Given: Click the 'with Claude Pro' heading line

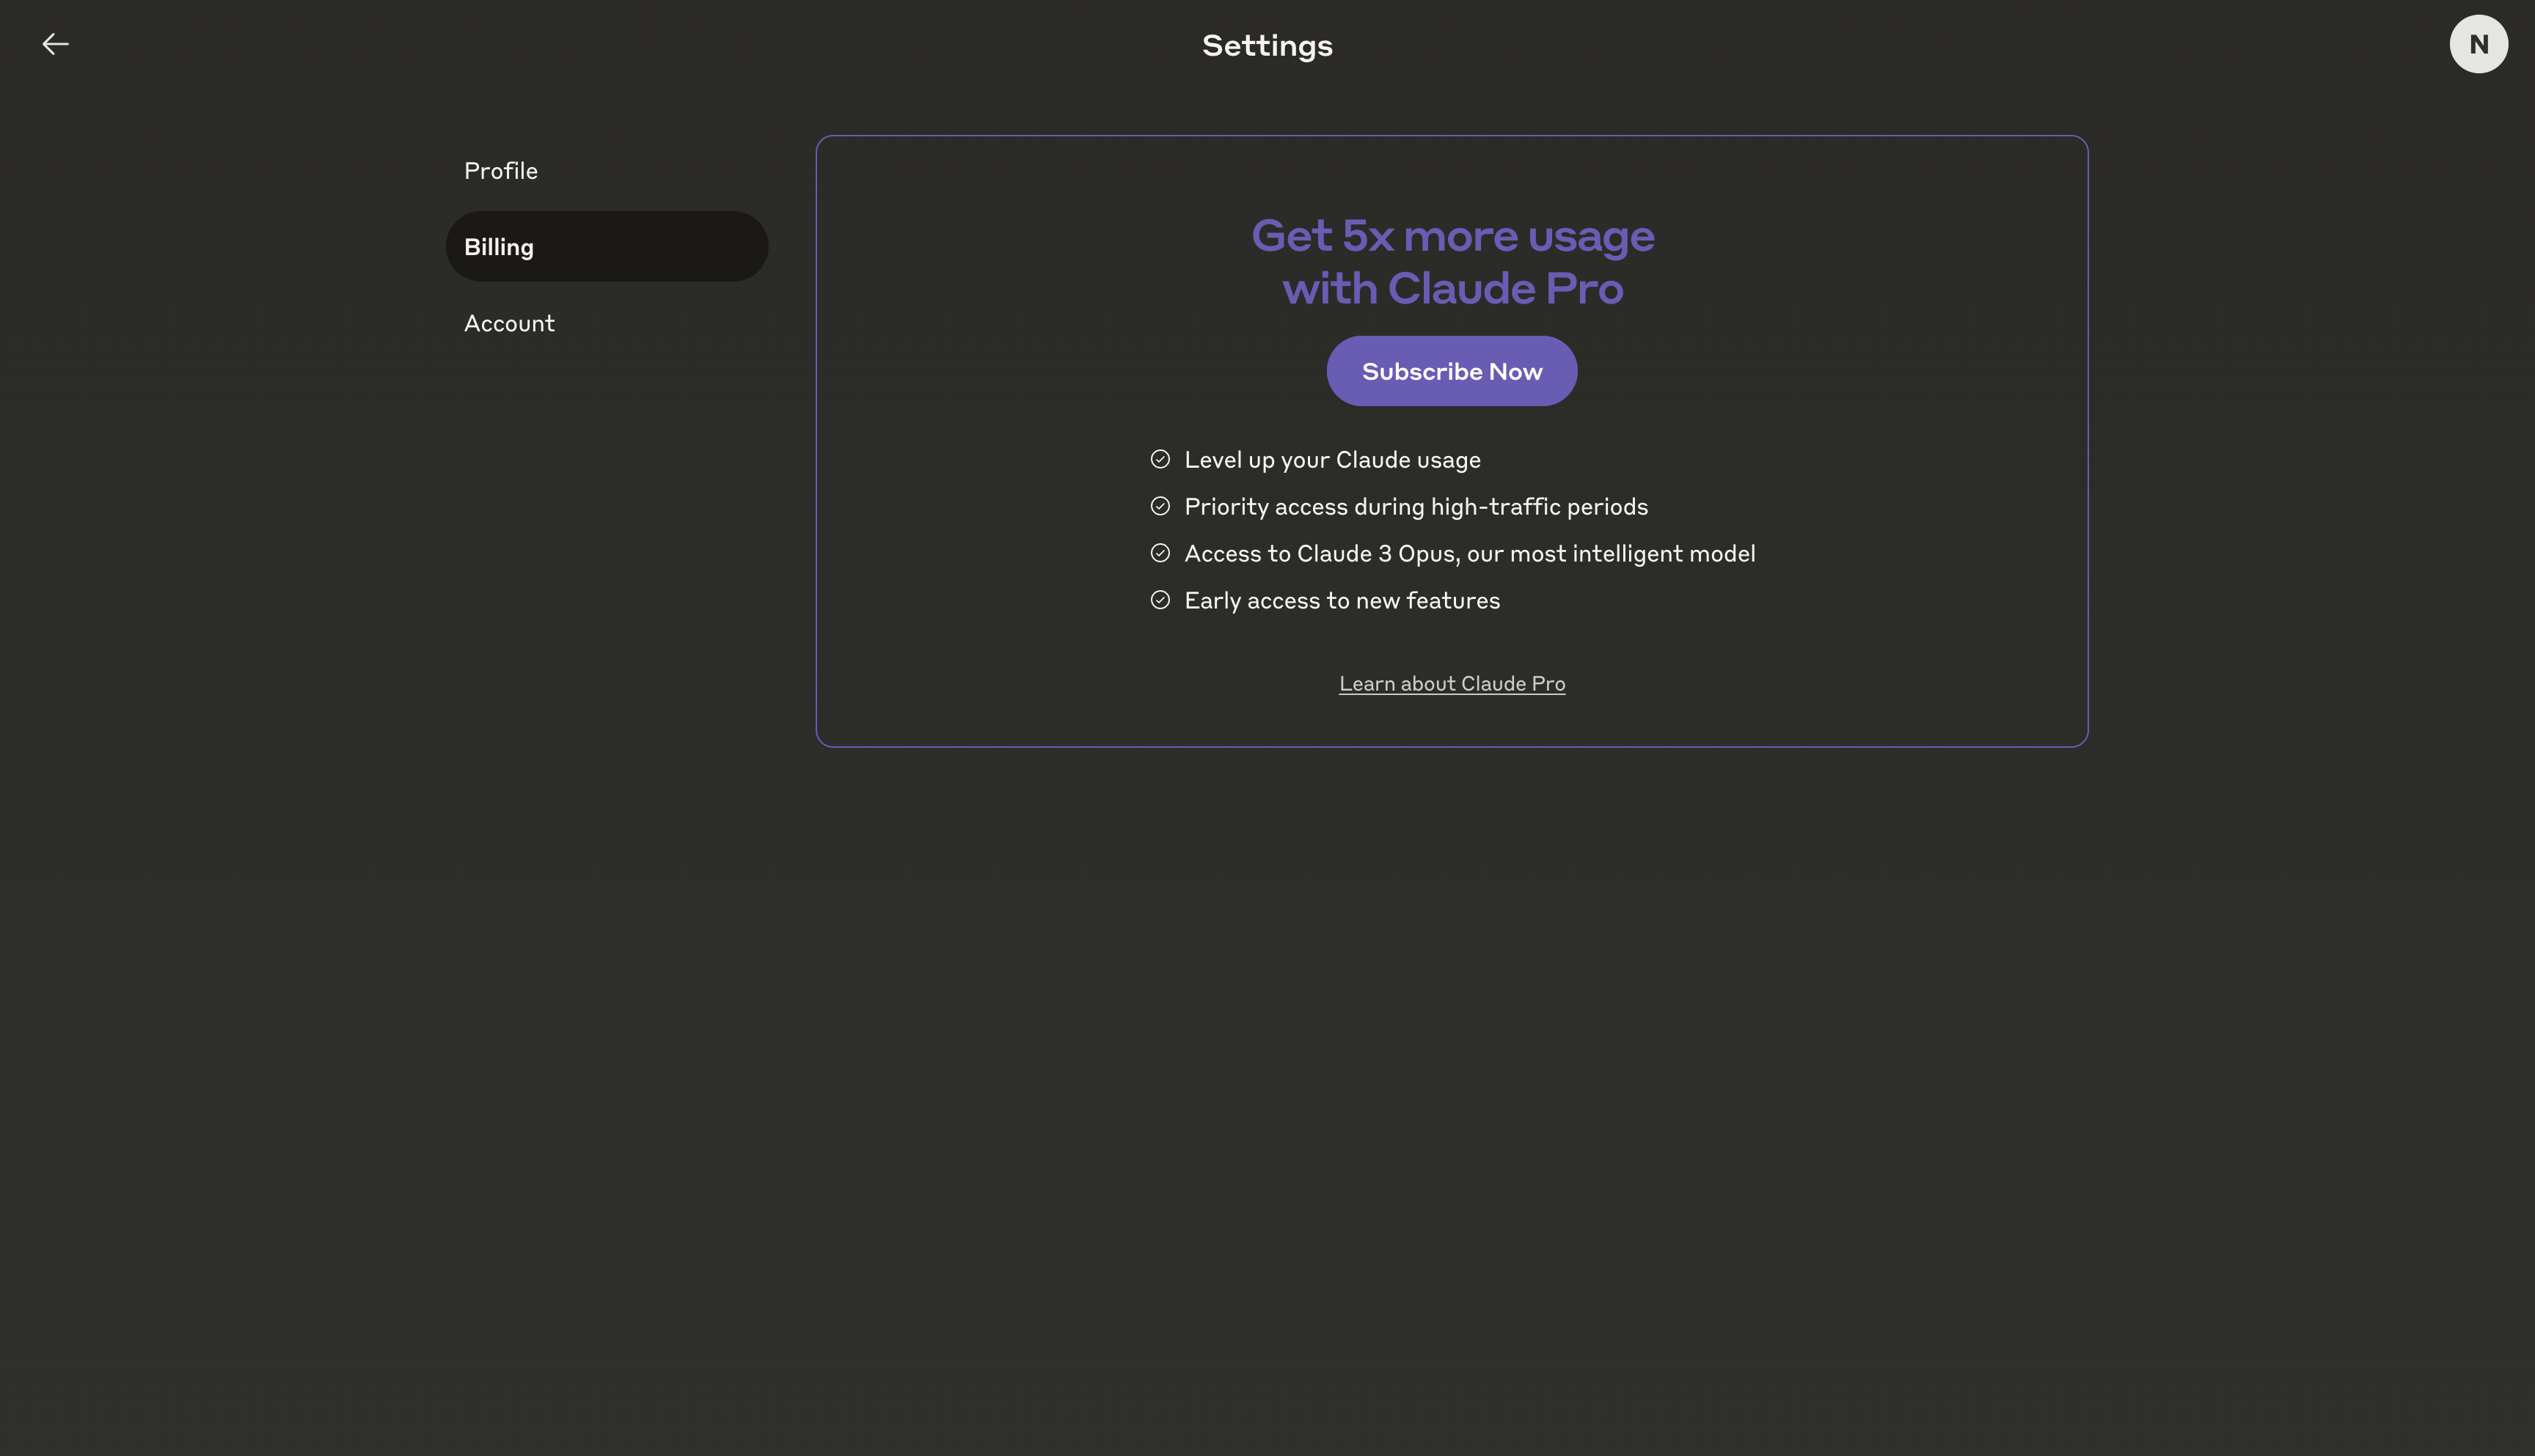Looking at the screenshot, I should pos(1452,289).
